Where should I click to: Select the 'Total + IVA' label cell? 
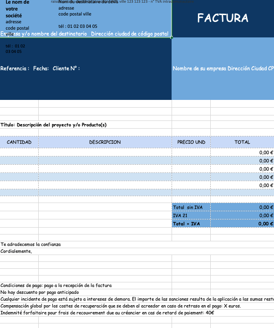tap(191, 224)
